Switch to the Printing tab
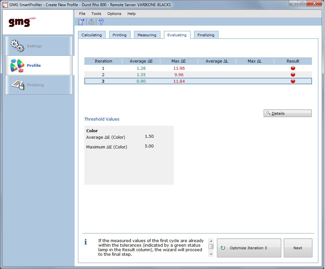 click(119, 35)
